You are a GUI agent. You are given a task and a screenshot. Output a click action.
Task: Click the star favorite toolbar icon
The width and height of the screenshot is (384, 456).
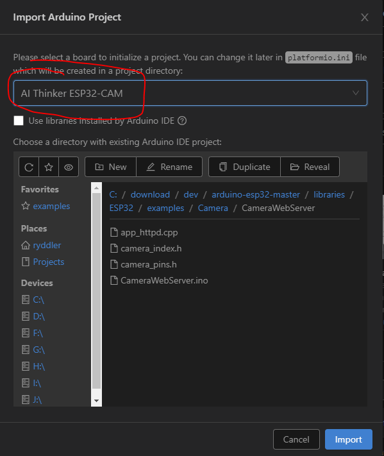pyautogui.click(x=49, y=167)
